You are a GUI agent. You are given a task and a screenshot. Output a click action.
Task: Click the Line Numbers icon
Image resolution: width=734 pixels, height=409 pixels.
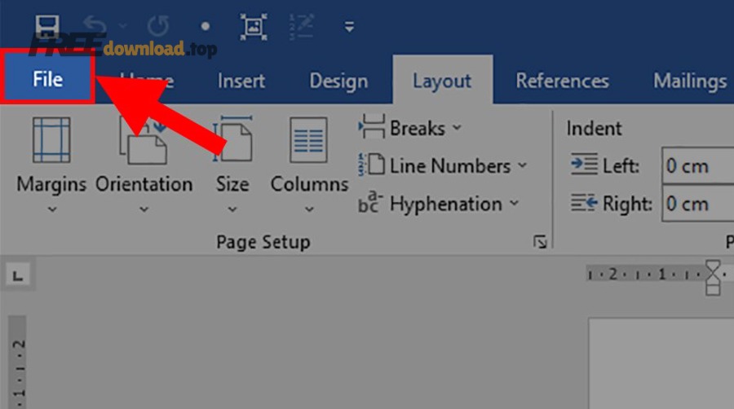pyautogui.click(x=372, y=165)
